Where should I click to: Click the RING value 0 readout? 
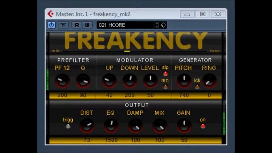(x=209, y=95)
